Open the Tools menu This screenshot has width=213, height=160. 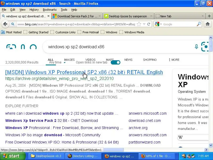click(x=64, y=10)
